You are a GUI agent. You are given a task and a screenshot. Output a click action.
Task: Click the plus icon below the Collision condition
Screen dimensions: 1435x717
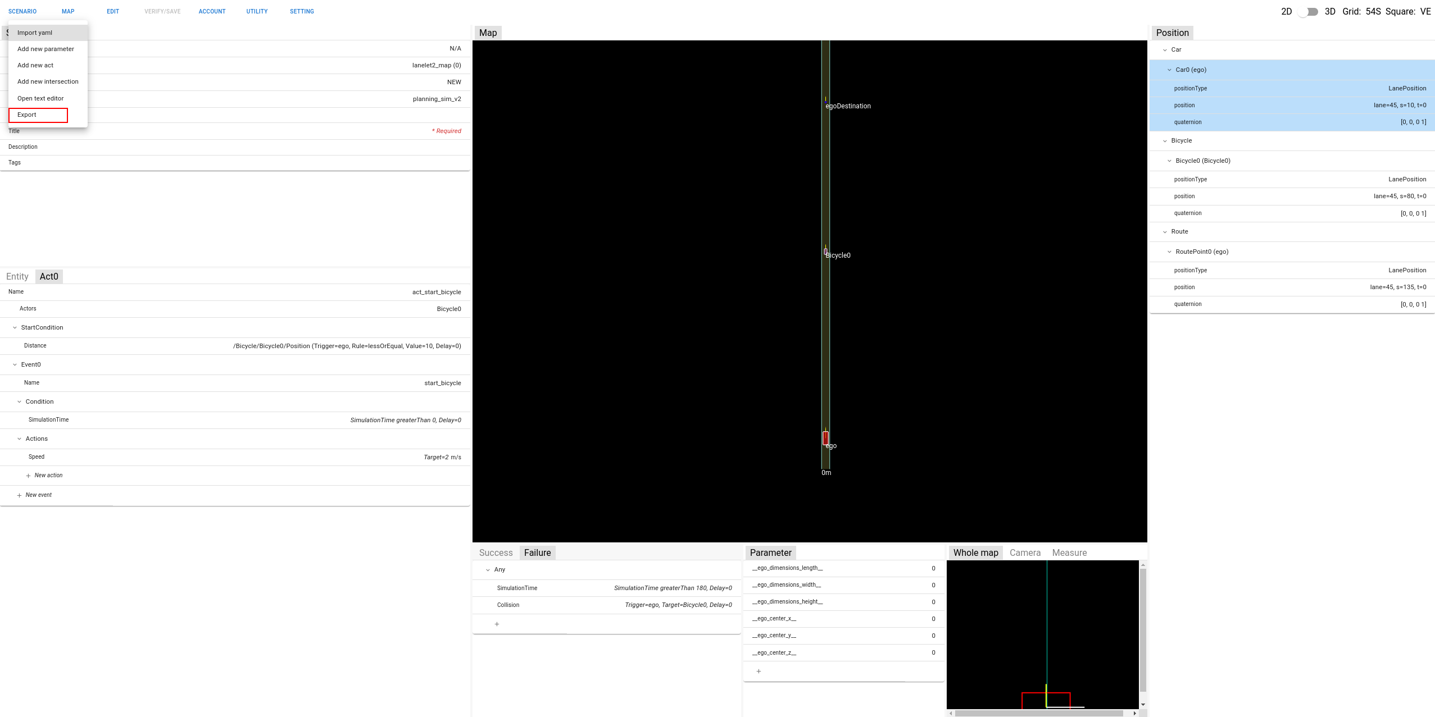click(x=497, y=624)
